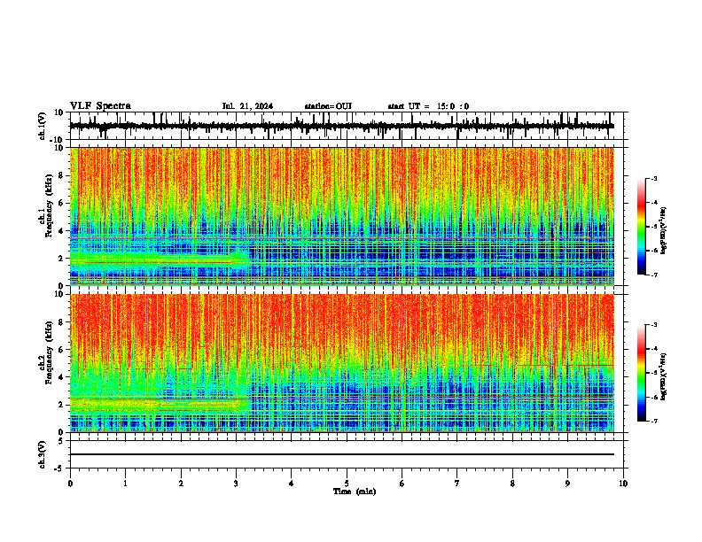Click the "-7" label on ch.1 colorbar
The image size is (702, 542).
[x=654, y=275]
